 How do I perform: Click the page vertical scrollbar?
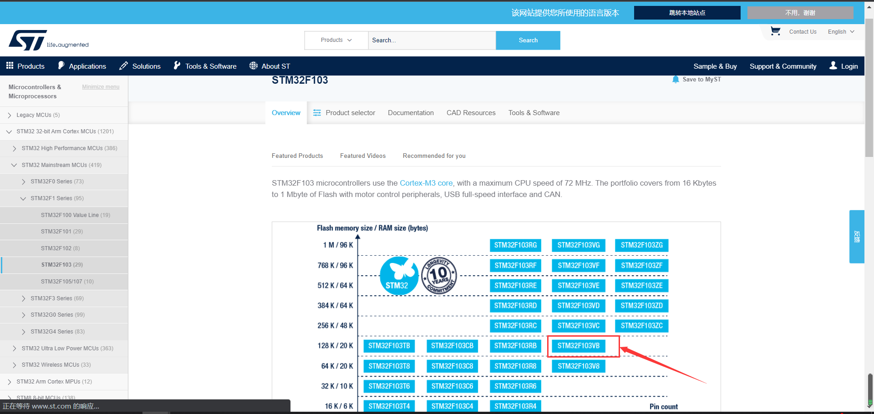point(869,88)
